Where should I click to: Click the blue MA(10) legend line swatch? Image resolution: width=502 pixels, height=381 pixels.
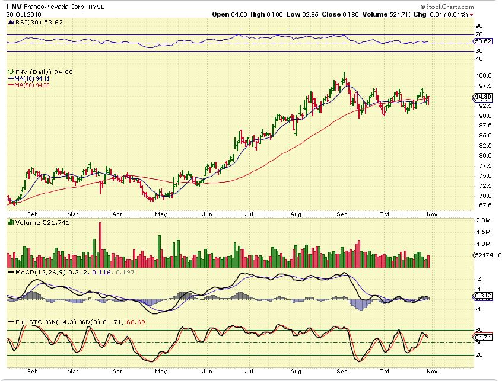11,79
